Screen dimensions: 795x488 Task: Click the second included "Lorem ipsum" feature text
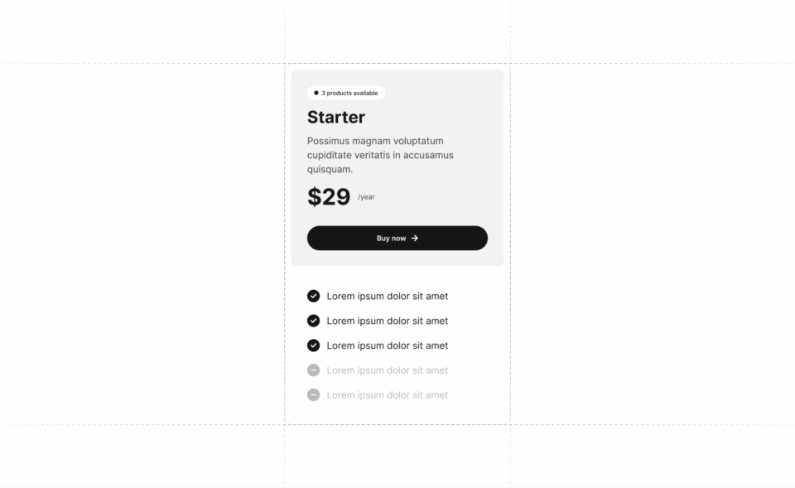pos(387,321)
